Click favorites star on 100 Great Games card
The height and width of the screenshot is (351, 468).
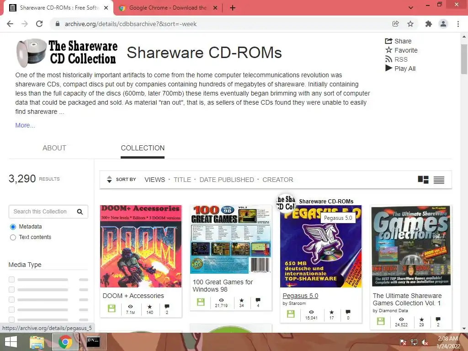coord(241,300)
